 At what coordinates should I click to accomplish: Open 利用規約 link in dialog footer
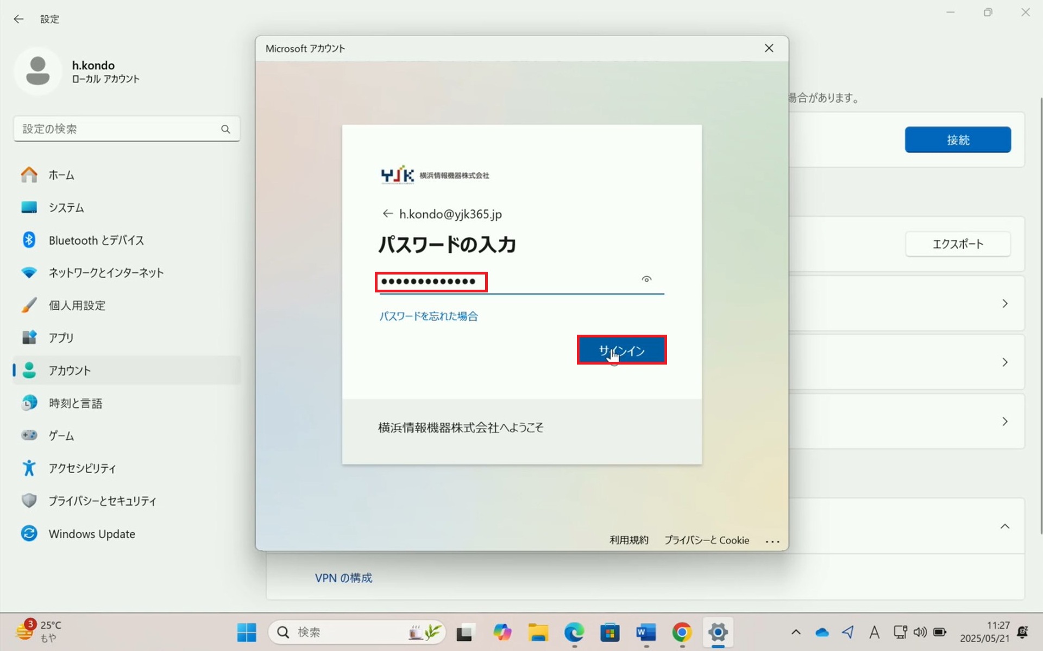[629, 540]
